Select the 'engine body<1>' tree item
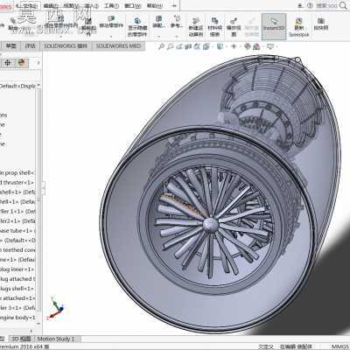Screen dimensions: 350x350 [17, 318]
